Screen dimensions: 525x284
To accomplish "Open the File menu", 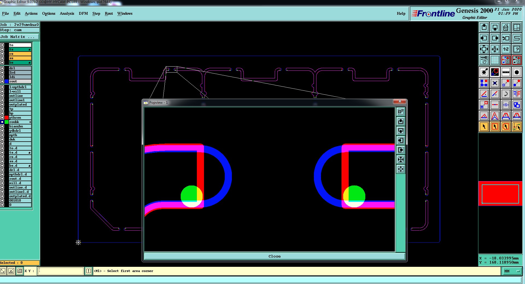I will click(x=5, y=13).
